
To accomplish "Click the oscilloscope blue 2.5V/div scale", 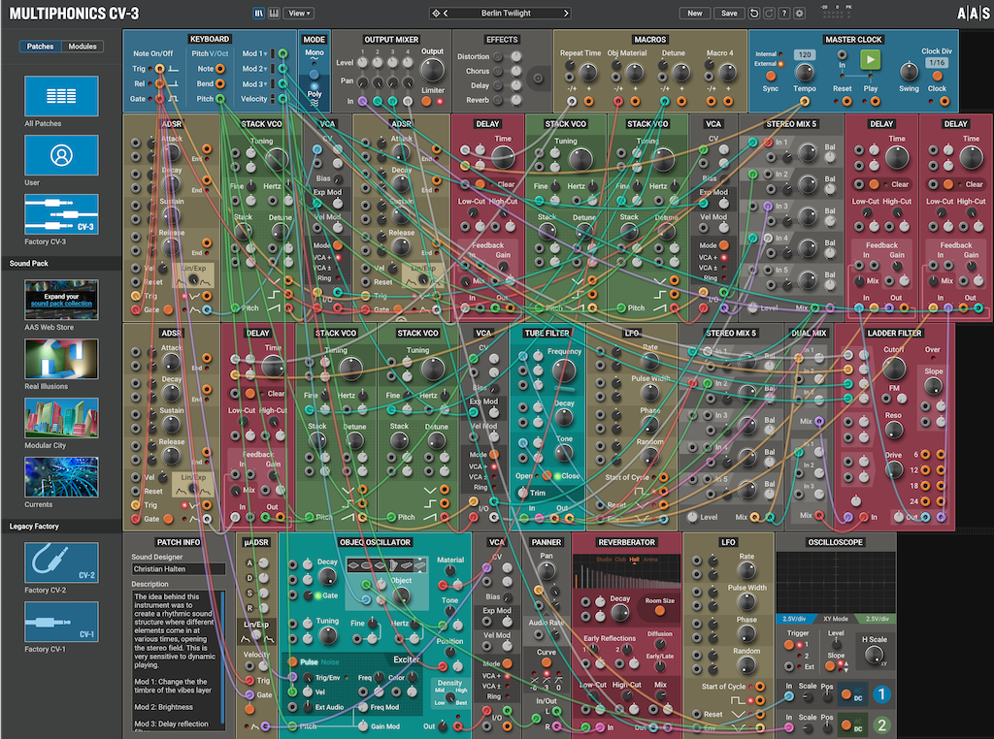I will 794,619.
